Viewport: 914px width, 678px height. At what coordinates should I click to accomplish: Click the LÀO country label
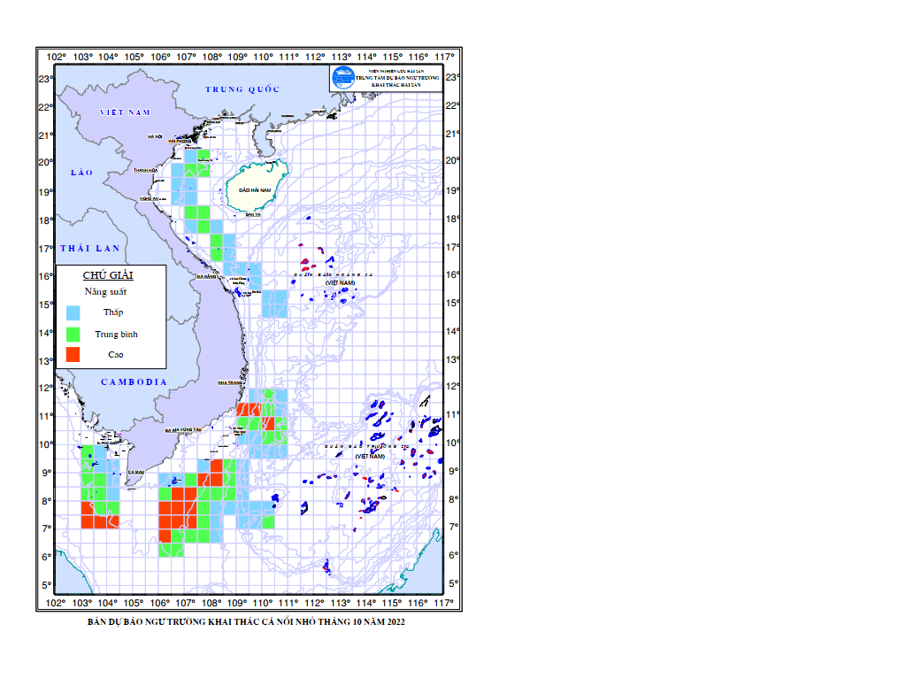[81, 173]
